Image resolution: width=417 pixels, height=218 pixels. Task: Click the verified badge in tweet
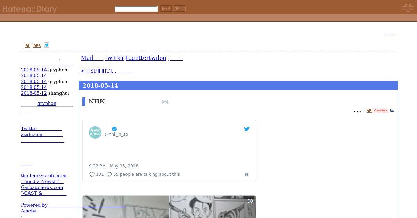(x=114, y=129)
